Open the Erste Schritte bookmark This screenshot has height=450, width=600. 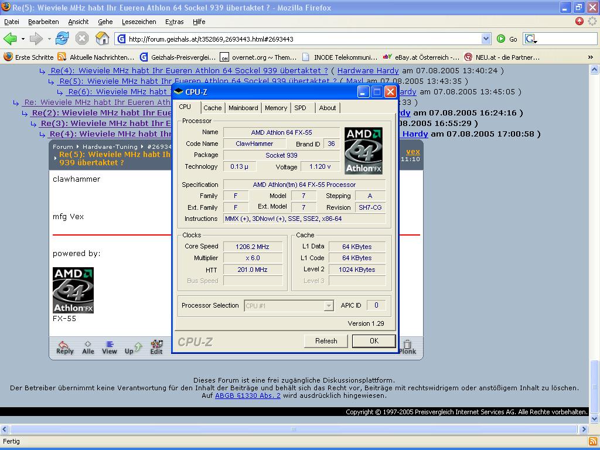[x=29, y=57]
